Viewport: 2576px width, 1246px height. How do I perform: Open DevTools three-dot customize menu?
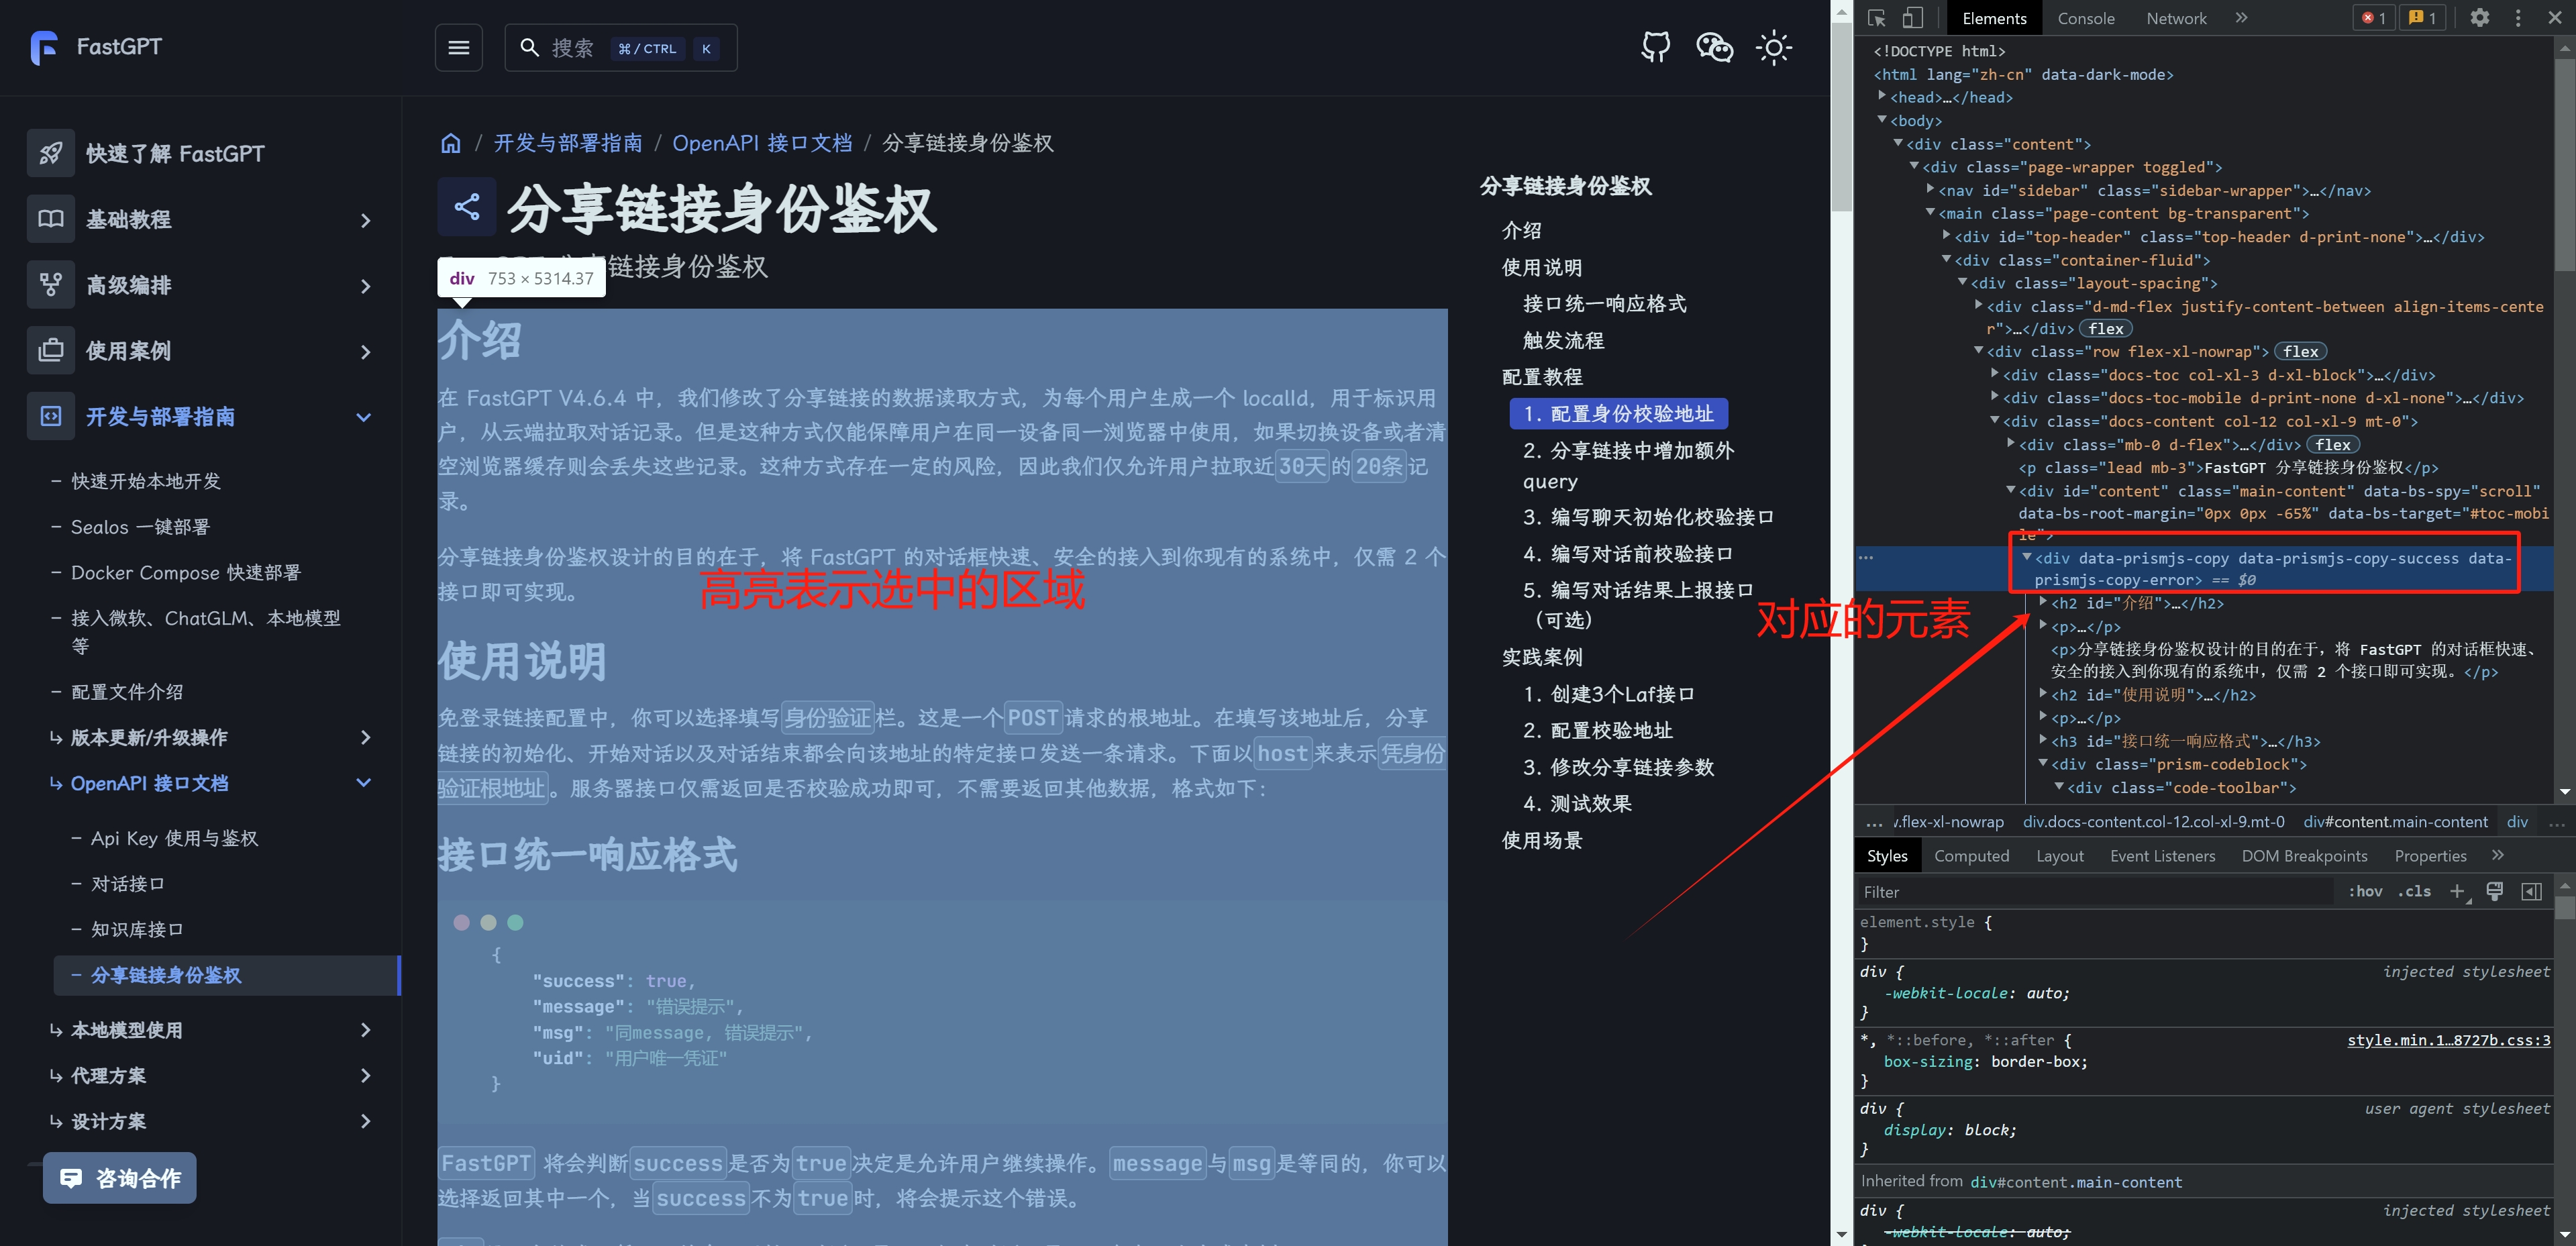click(2518, 18)
